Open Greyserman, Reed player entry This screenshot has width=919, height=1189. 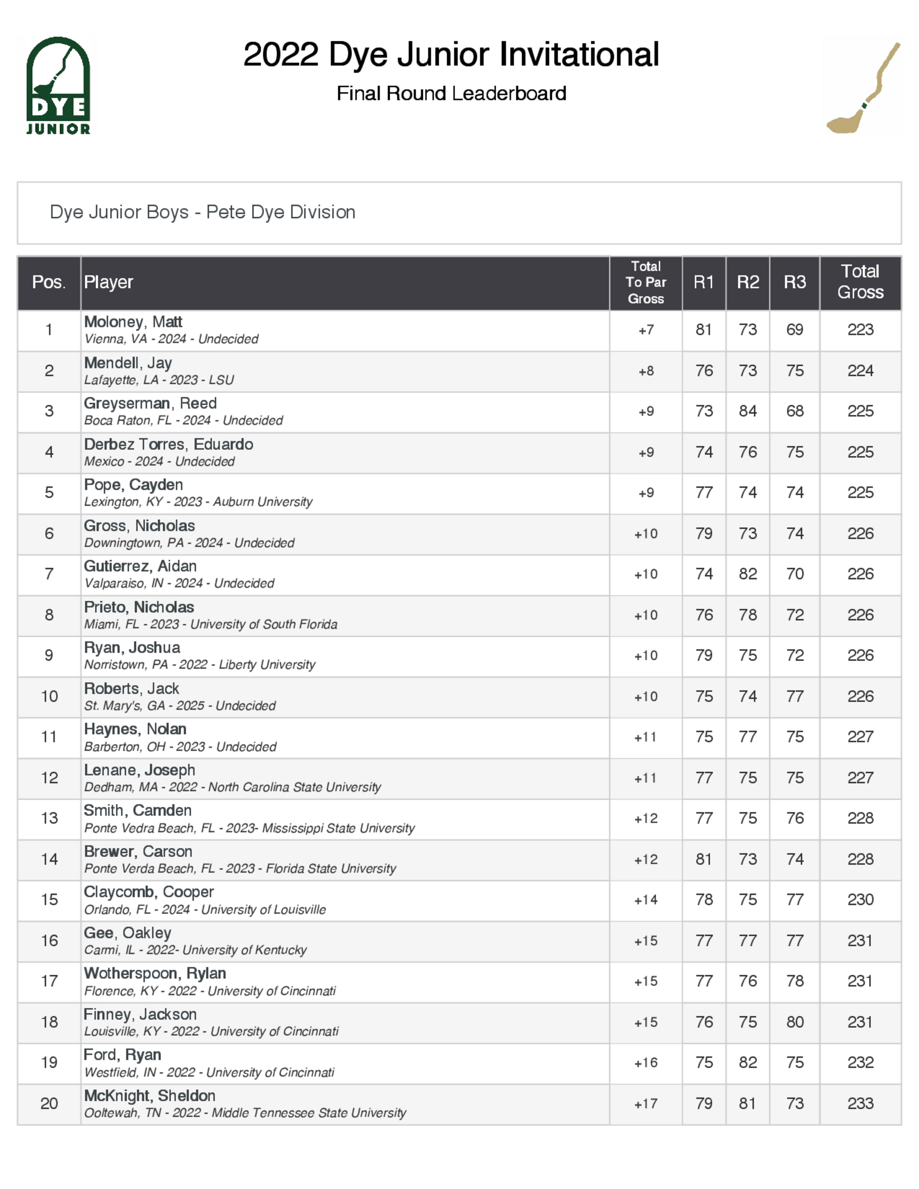(150, 403)
